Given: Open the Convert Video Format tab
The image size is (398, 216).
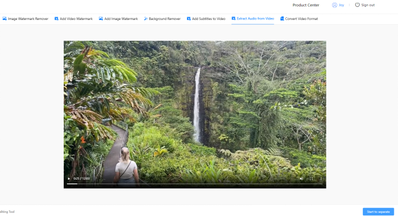Looking at the screenshot, I should coord(299,19).
